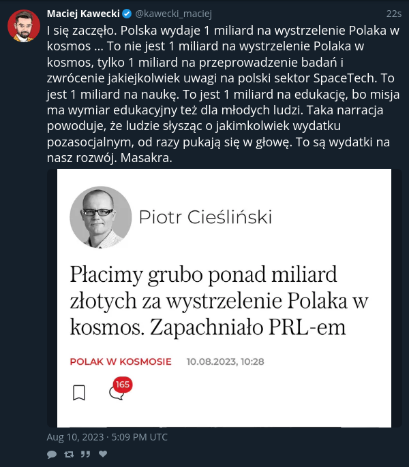Bookmark the article with the bookmark icon
This screenshot has height=467, width=409.
point(79,392)
